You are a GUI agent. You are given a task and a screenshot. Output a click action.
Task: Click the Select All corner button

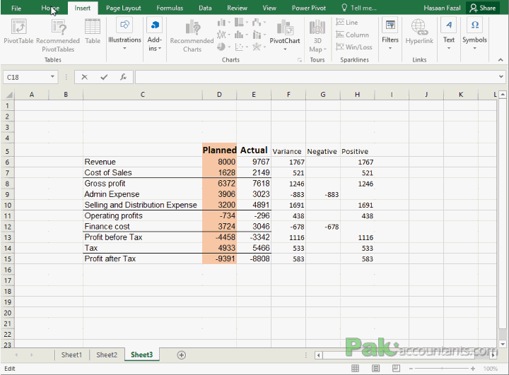[x=8, y=95]
